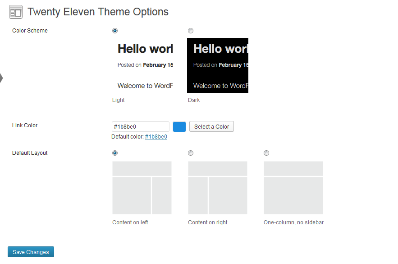Choose the Content on right layout radio
This screenshot has width=398, height=264.
click(191, 153)
